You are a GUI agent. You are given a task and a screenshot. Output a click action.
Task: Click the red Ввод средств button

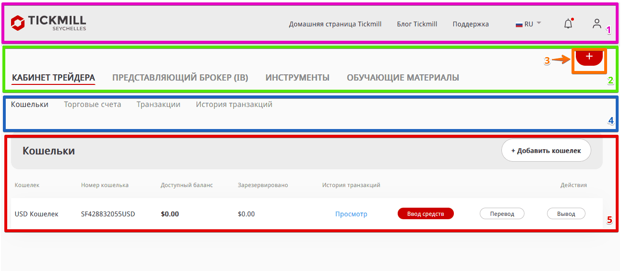click(426, 213)
